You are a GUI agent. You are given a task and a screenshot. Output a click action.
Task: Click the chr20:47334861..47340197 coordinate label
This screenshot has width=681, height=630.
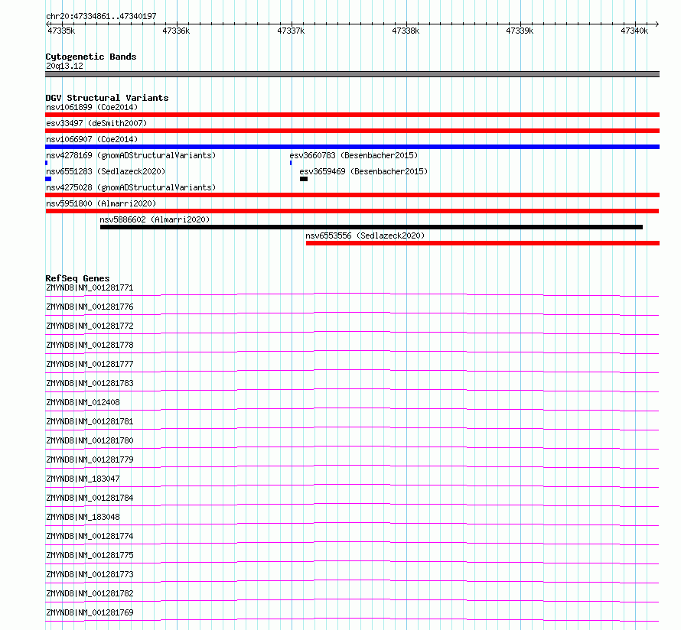(101, 16)
